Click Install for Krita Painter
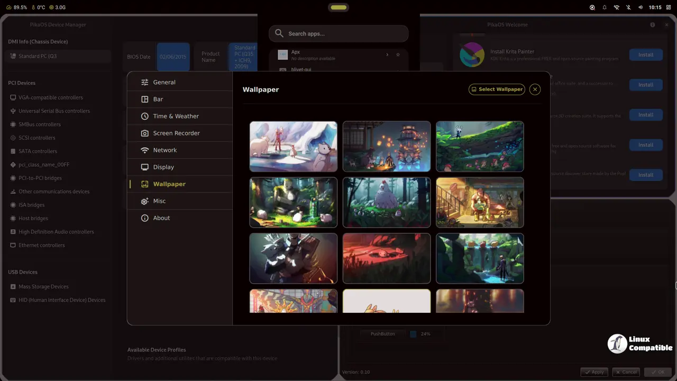Viewport: 677px width, 381px height. tap(645, 55)
